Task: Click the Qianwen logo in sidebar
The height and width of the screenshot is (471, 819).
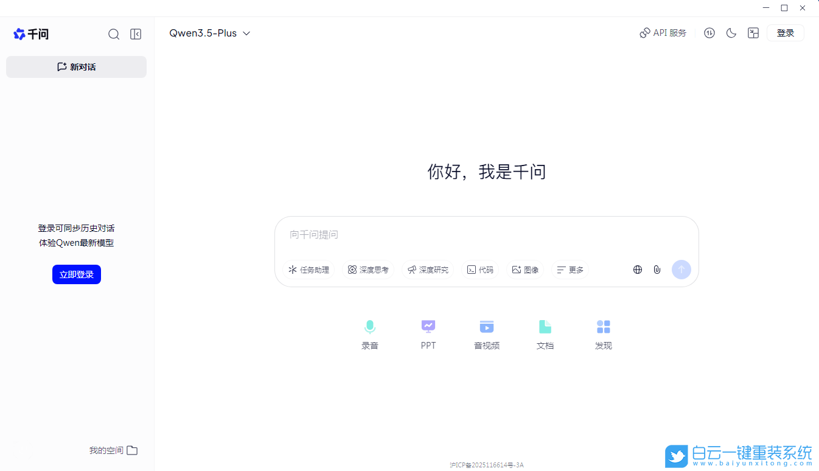Action: click(31, 34)
